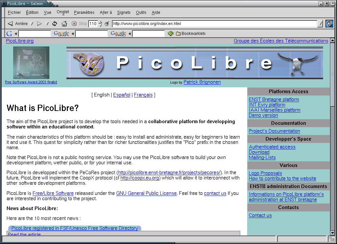Open the back history dropdown beside Arrière
This screenshot has height=244, width=337.
32,24
